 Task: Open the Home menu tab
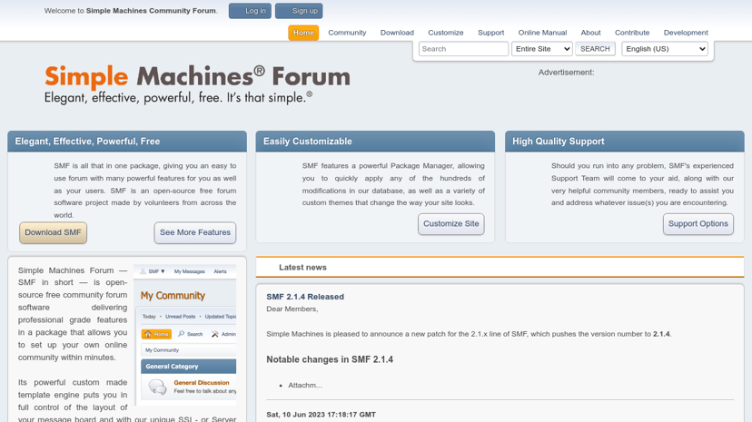coord(303,33)
